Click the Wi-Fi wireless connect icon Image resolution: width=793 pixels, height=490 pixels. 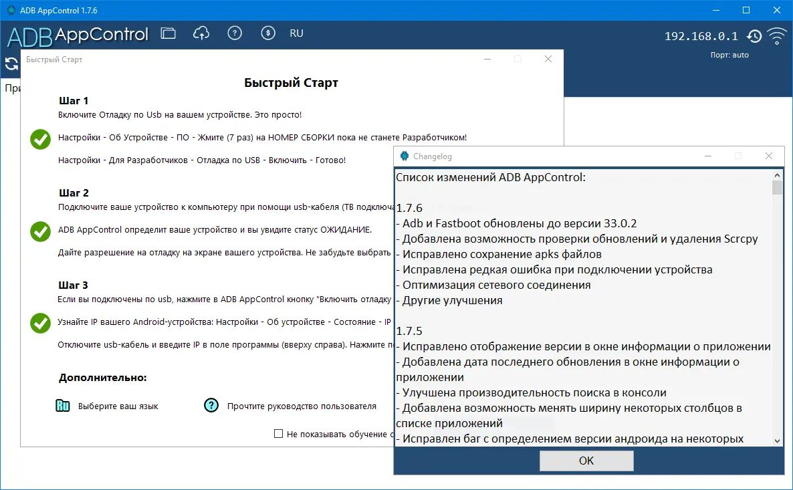click(x=777, y=36)
